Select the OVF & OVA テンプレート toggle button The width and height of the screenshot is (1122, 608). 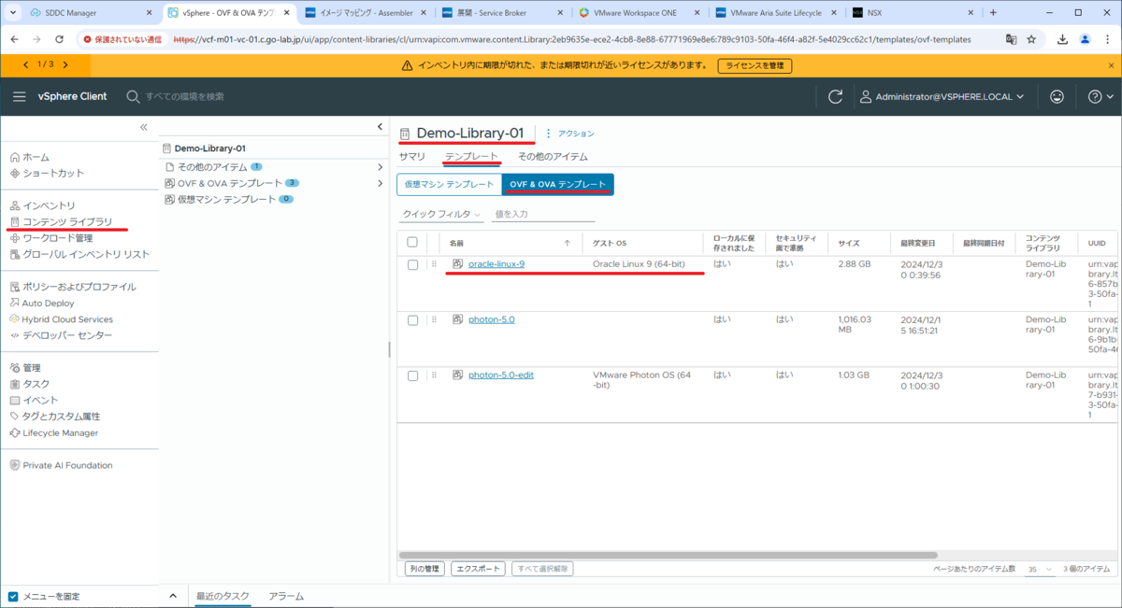coord(557,185)
